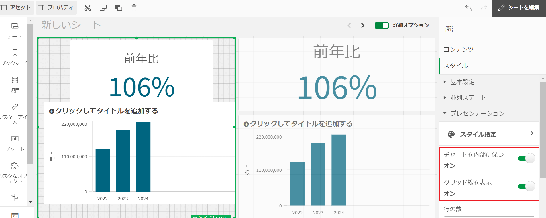Viewport: 546px width, 218px height.
Task: Go to the next sheet arrow
Action: (x=363, y=25)
